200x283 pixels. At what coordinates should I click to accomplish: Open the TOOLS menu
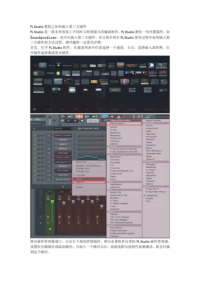[x=38, y=119]
